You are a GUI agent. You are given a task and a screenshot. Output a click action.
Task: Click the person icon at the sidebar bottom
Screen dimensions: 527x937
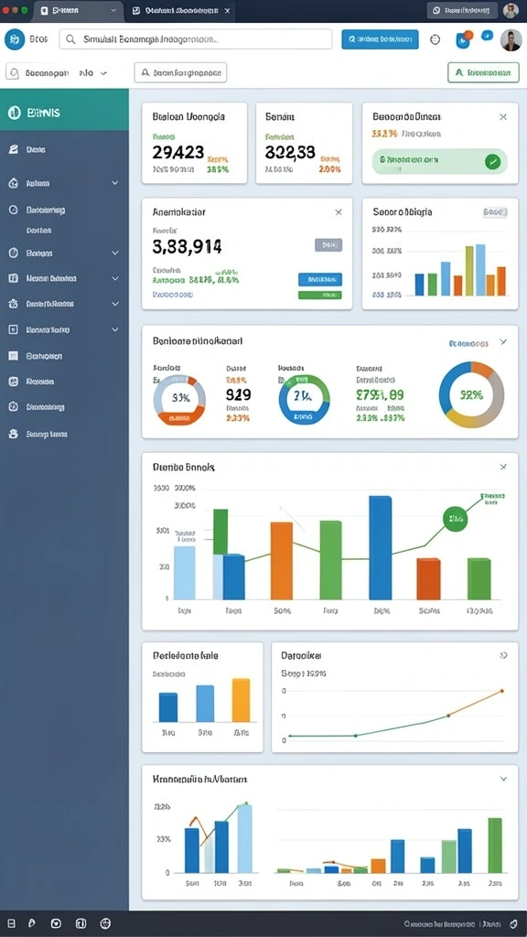(x=14, y=434)
